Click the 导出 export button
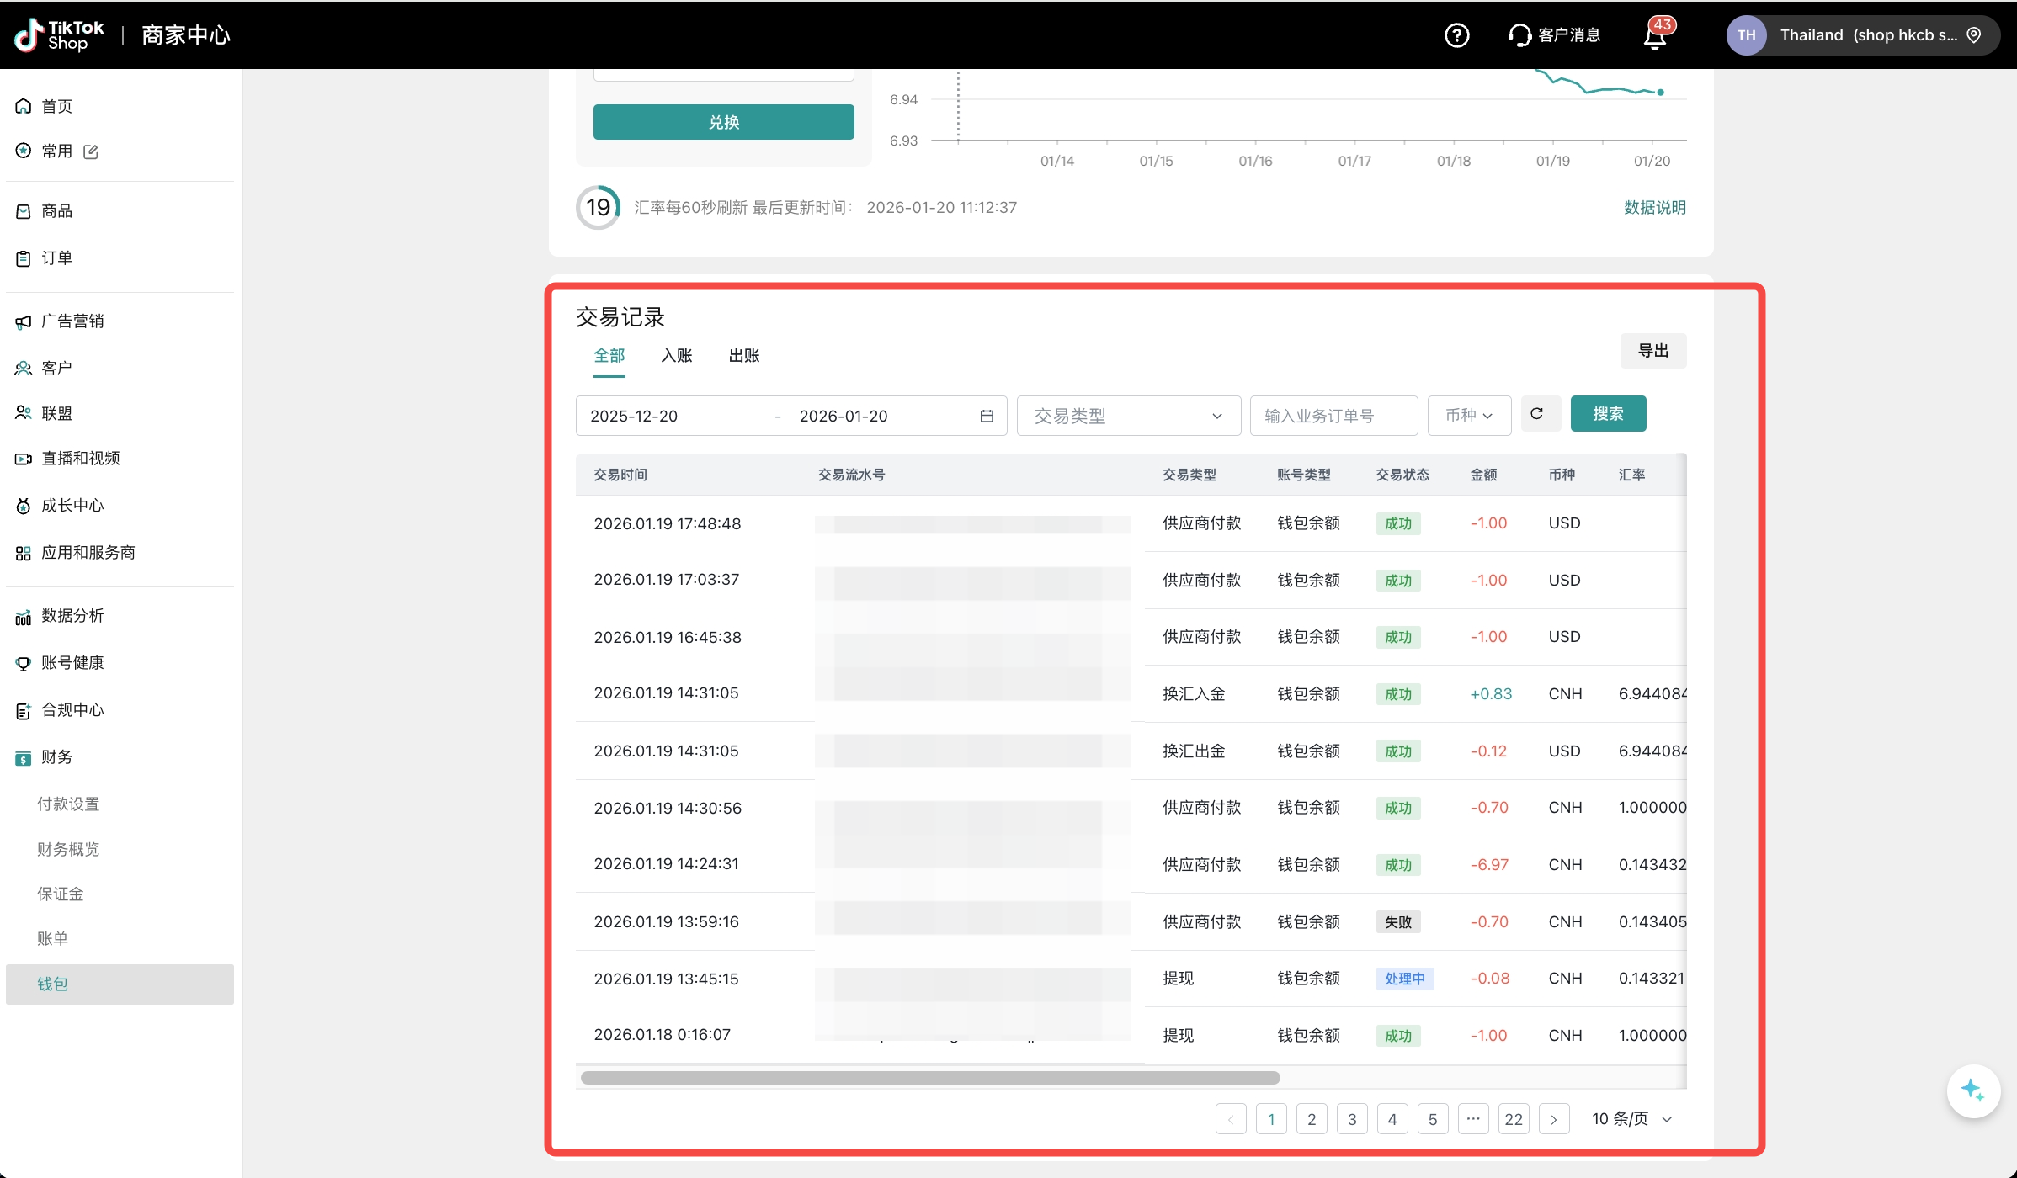This screenshot has width=2017, height=1178. click(x=1652, y=351)
